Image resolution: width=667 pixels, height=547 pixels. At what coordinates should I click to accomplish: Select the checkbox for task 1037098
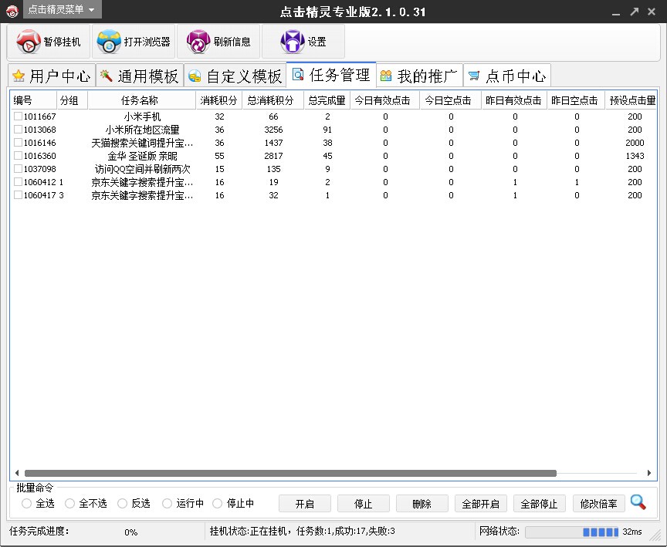tap(18, 169)
